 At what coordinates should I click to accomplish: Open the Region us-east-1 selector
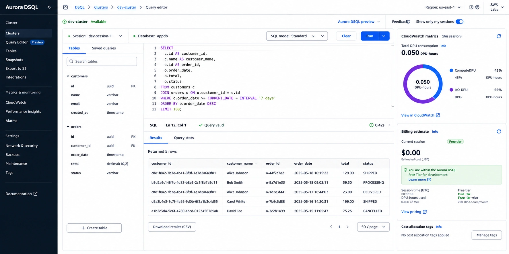tap(443, 7)
